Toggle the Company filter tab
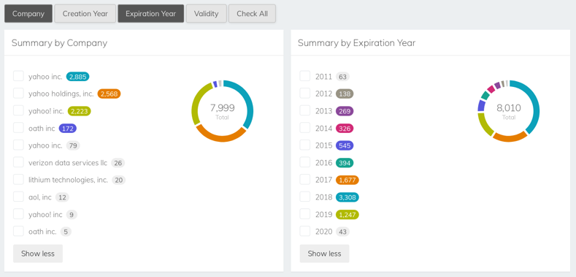576x277 pixels. (28, 14)
